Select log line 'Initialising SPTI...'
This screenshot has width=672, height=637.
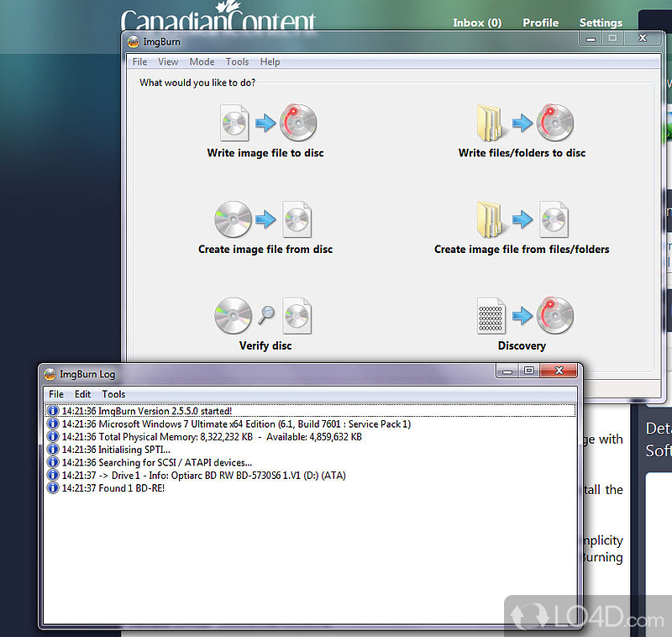click(310, 450)
